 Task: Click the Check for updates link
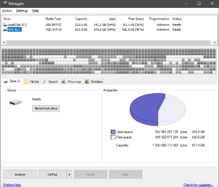click(198, 185)
